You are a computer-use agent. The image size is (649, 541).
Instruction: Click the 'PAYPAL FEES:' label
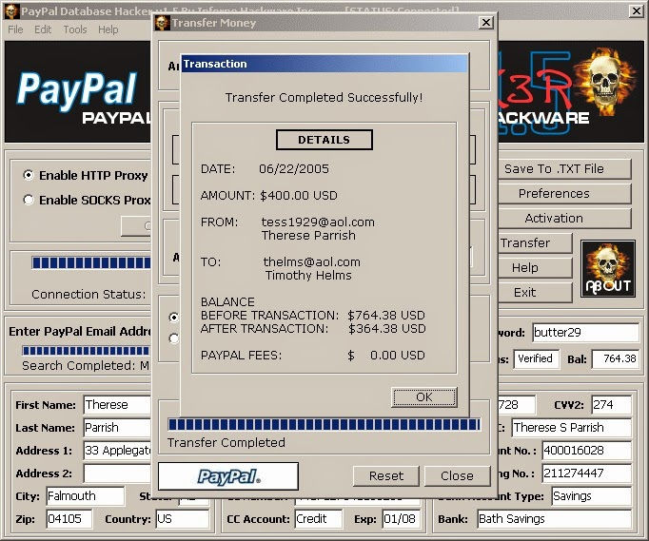pos(241,356)
